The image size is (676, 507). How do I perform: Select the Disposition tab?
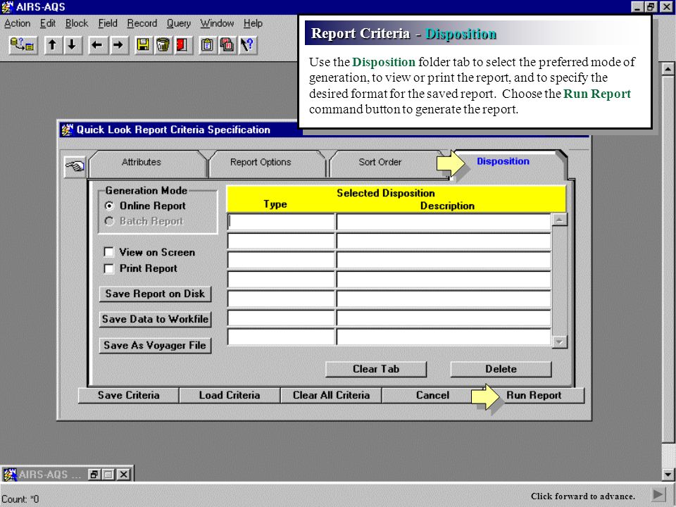pyautogui.click(x=503, y=162)
